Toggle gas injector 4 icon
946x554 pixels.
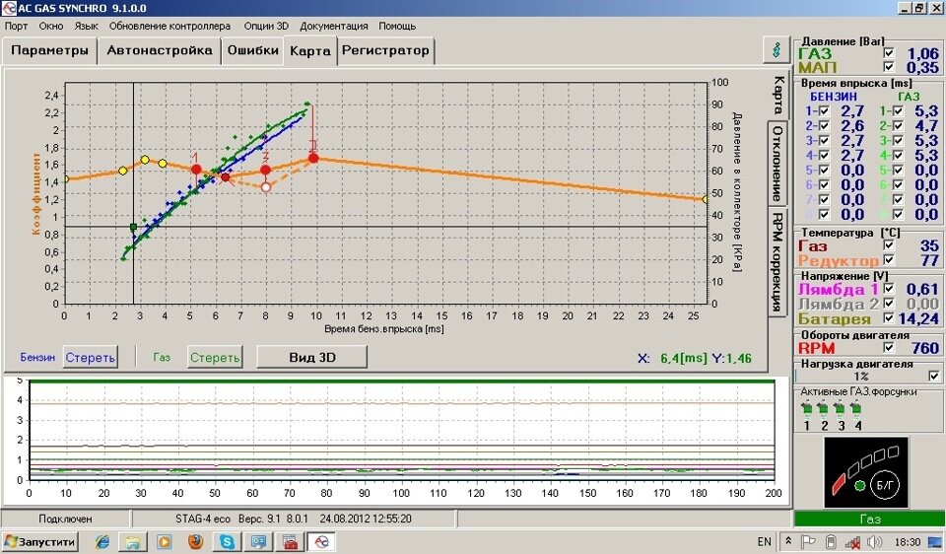[x=856, y=409]
